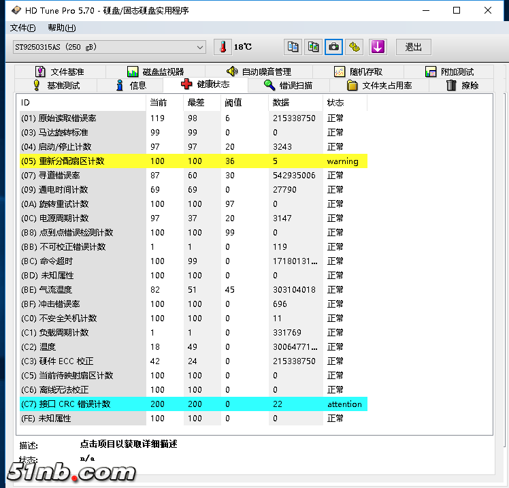Image resolution: width=509 pixels, height=488 pixels.
Task: Open the 磁盘监视器 tab
Action: (155, 71)
